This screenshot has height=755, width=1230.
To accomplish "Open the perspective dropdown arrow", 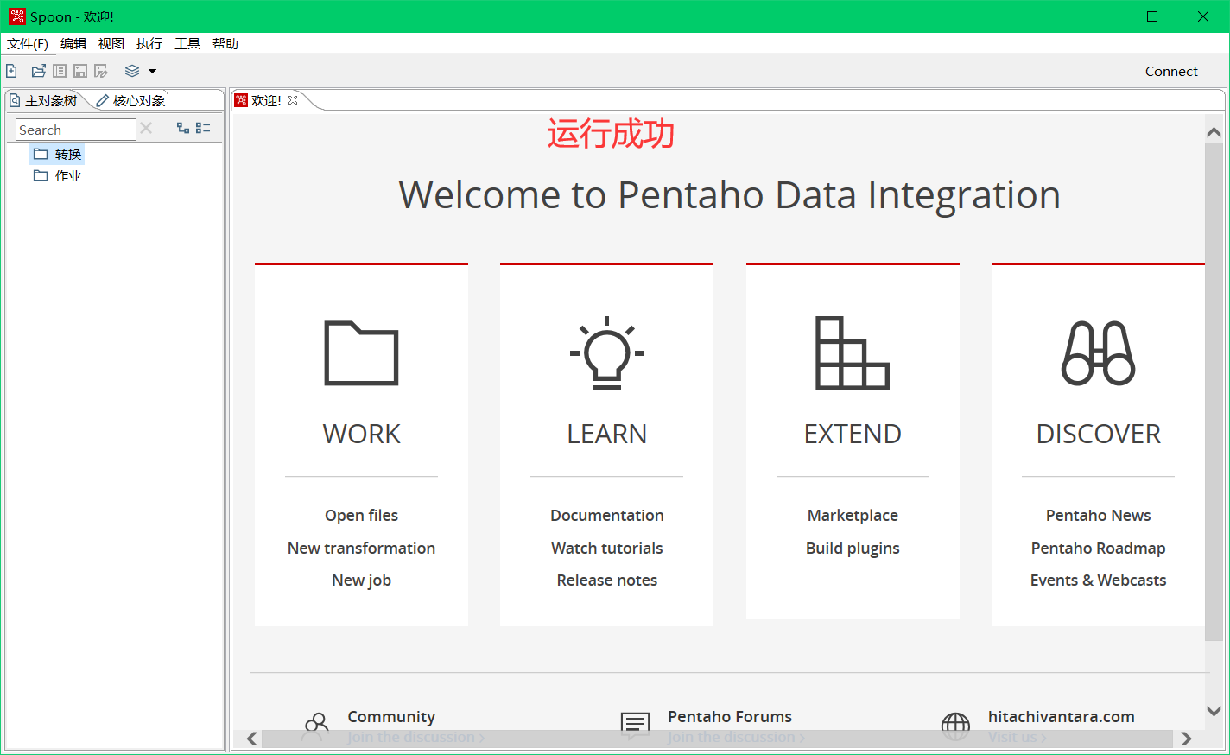I will (152, 72).
